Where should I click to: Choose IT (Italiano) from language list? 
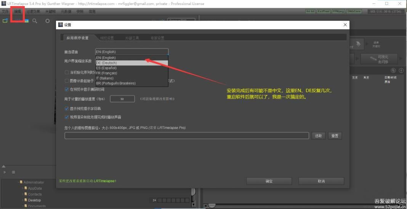tap(131, 78)
